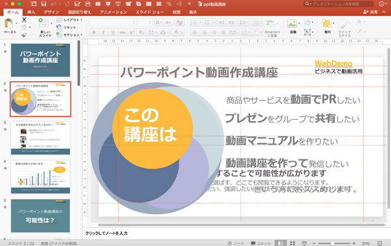Select slide 1 thumbnail パワーポイント動画作成講座

pyautogui.click(x=40, y=60)
